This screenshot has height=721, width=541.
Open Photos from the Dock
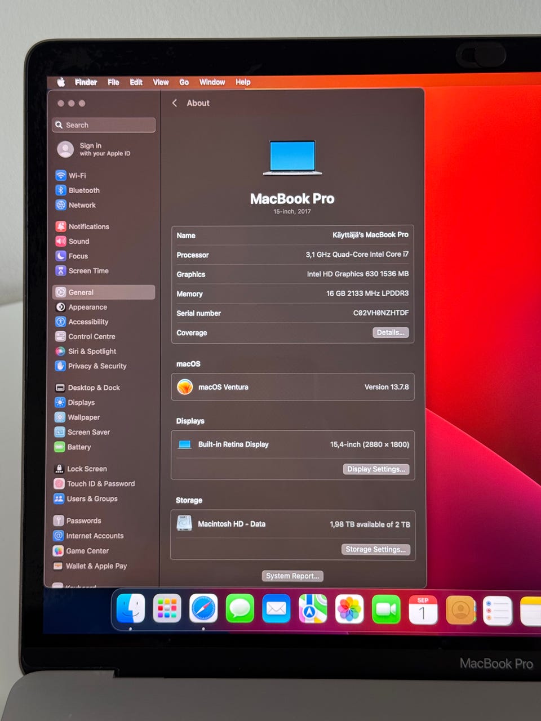click(349, 609)
